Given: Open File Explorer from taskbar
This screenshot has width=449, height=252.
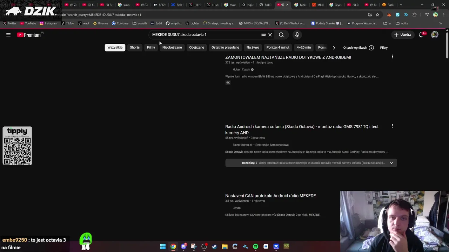Looking at the screenshot, I should (224, 246).
